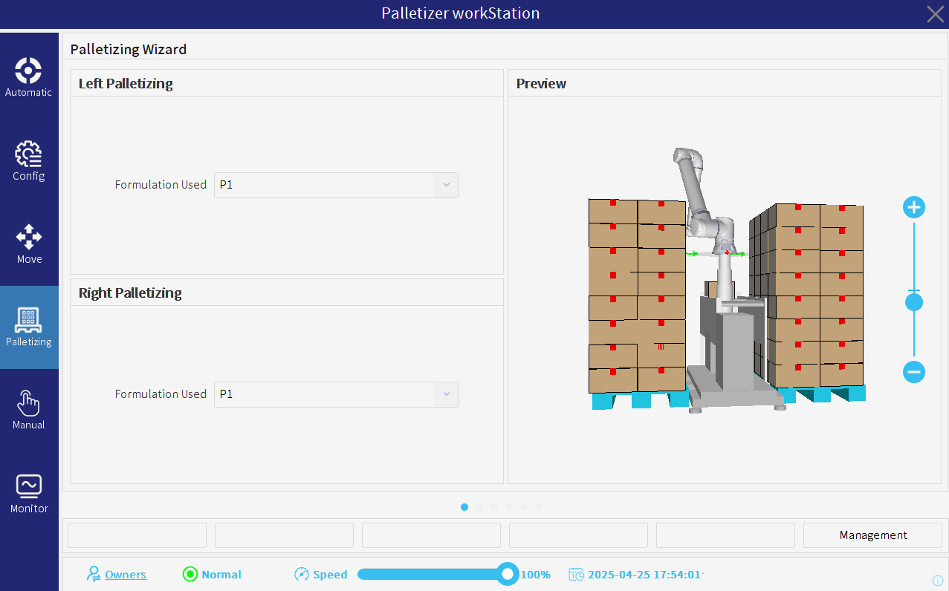Zoom in preview with plus icon
This screenshot has height=591, width=949.
point(913,207)
